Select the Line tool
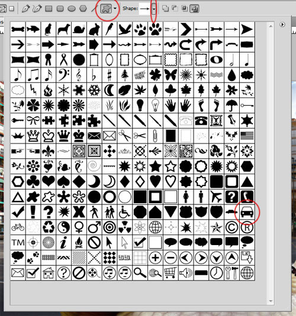The image size is (296, 316). (x=94, y=9)
